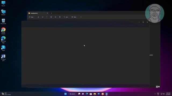Open the See more ellipsis menu
The width and height of the screenshot is (172, 96).
click(x=81, y=17)
